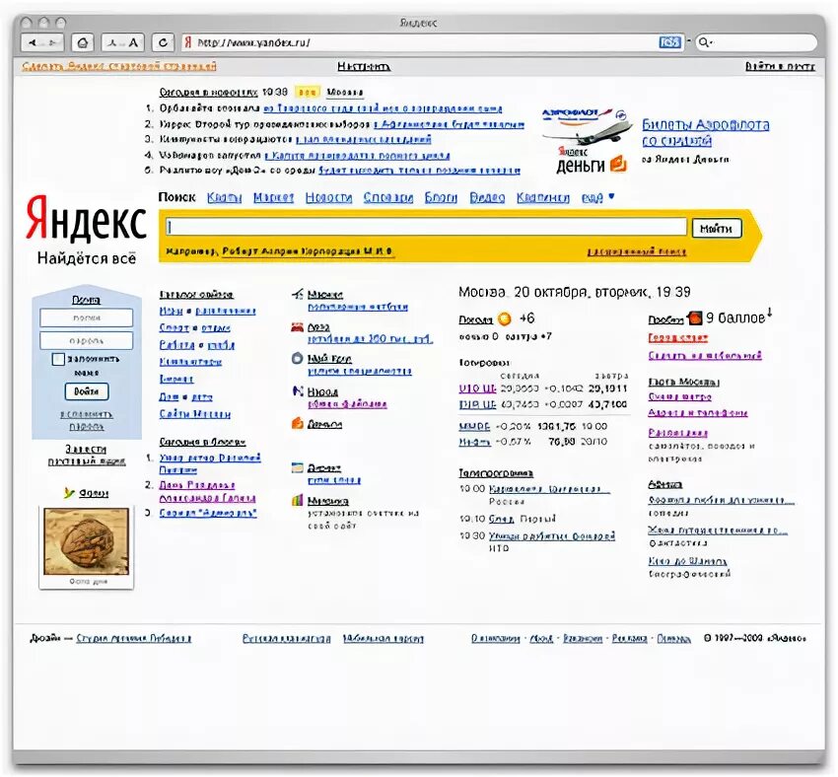Viewport: 838px width, 777px height.
Task: Click the Деньги wallet icon
Action: 297,423
